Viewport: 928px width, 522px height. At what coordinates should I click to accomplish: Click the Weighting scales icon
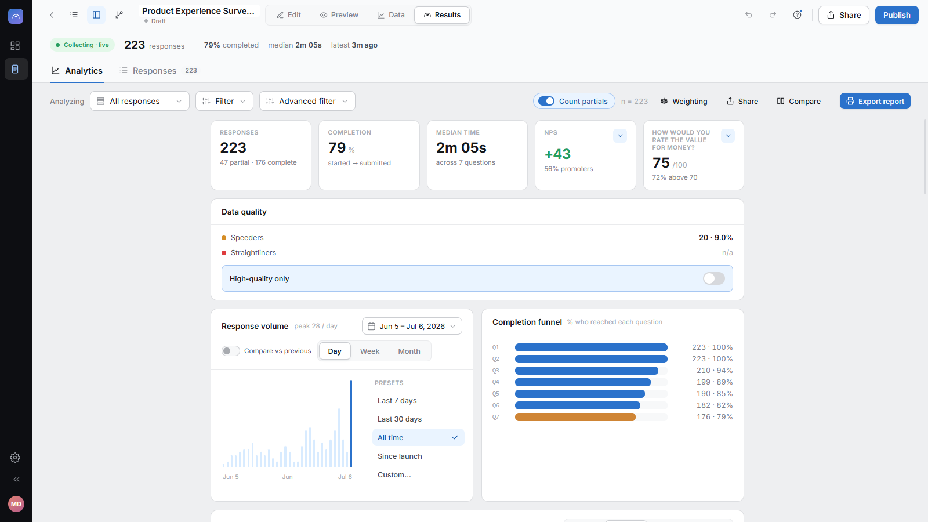664,101
